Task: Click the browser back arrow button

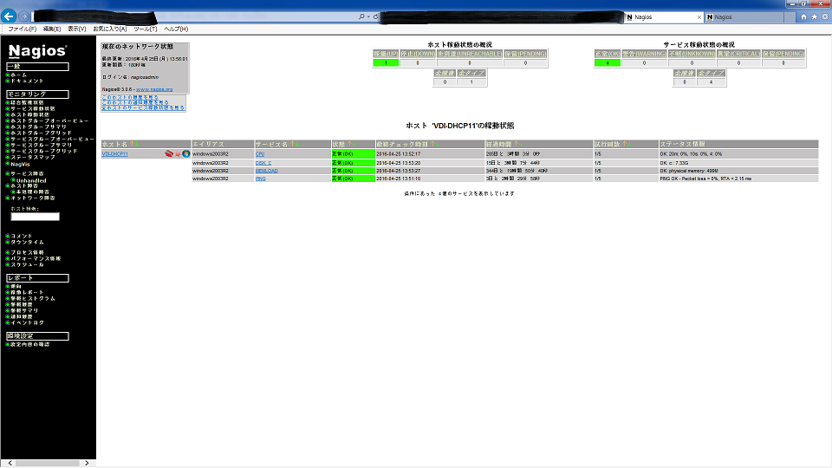Action: point(10,16)
